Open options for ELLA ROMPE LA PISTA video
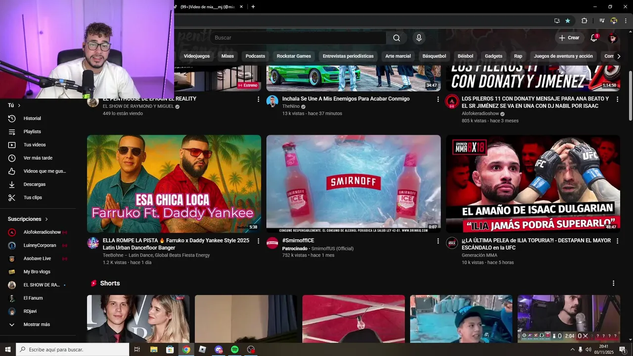The height and width of the screenshot is (356, 633). (258, 241)
